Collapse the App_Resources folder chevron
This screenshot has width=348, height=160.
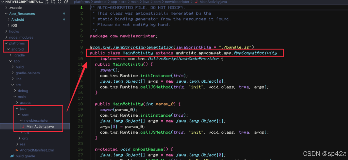6,14
